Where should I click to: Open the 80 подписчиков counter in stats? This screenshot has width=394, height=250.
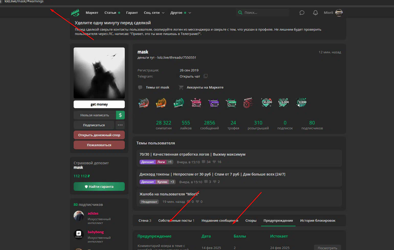point(312,125)
